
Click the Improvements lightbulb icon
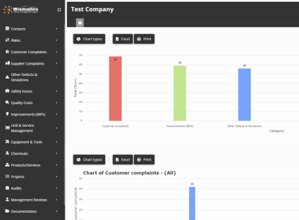coord(7,114)
